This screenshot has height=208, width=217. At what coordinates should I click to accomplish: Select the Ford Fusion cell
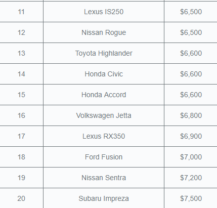104,157
